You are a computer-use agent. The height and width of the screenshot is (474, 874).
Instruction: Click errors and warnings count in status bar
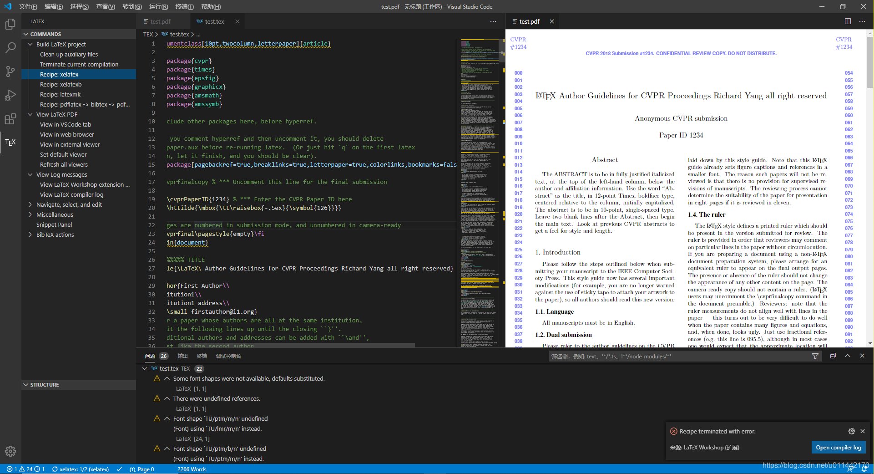[25, 469]
